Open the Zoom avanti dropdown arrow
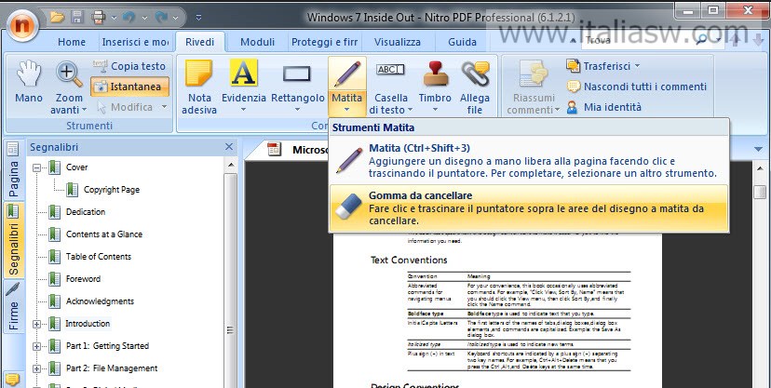This screenshot has width=771, height=388. 84,110
